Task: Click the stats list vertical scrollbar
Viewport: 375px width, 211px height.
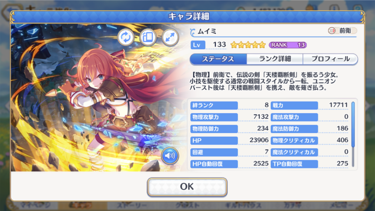Action: (353, 134)
